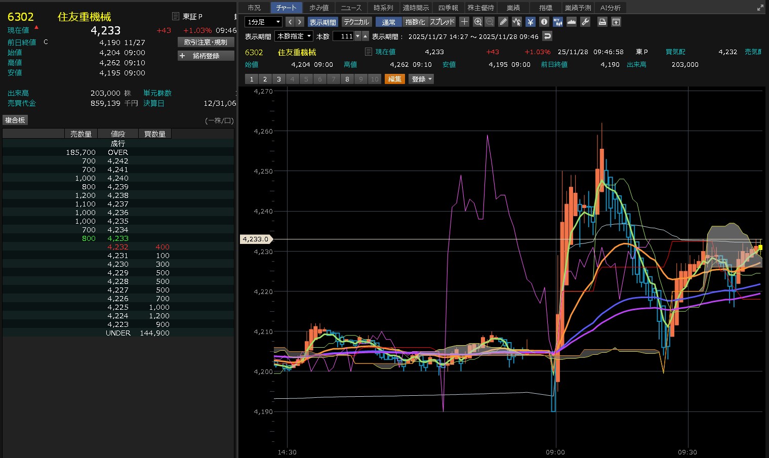769x458 pixels.
Task: Print the chart with printer icon
Action: (x=602, y=22)
